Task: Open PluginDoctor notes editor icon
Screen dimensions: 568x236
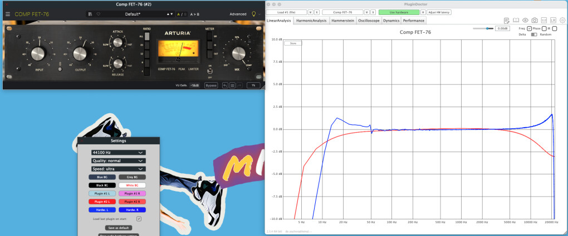Action: [506, 21]
